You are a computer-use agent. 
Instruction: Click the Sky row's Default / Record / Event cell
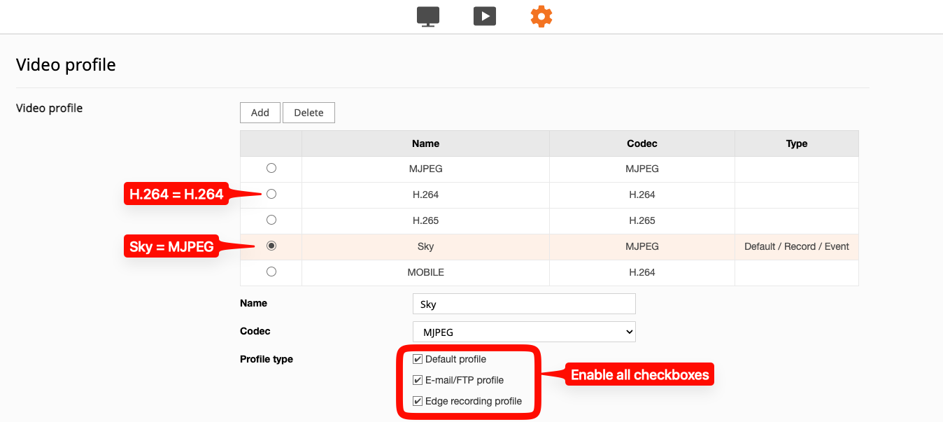click(x=796, y=246)
